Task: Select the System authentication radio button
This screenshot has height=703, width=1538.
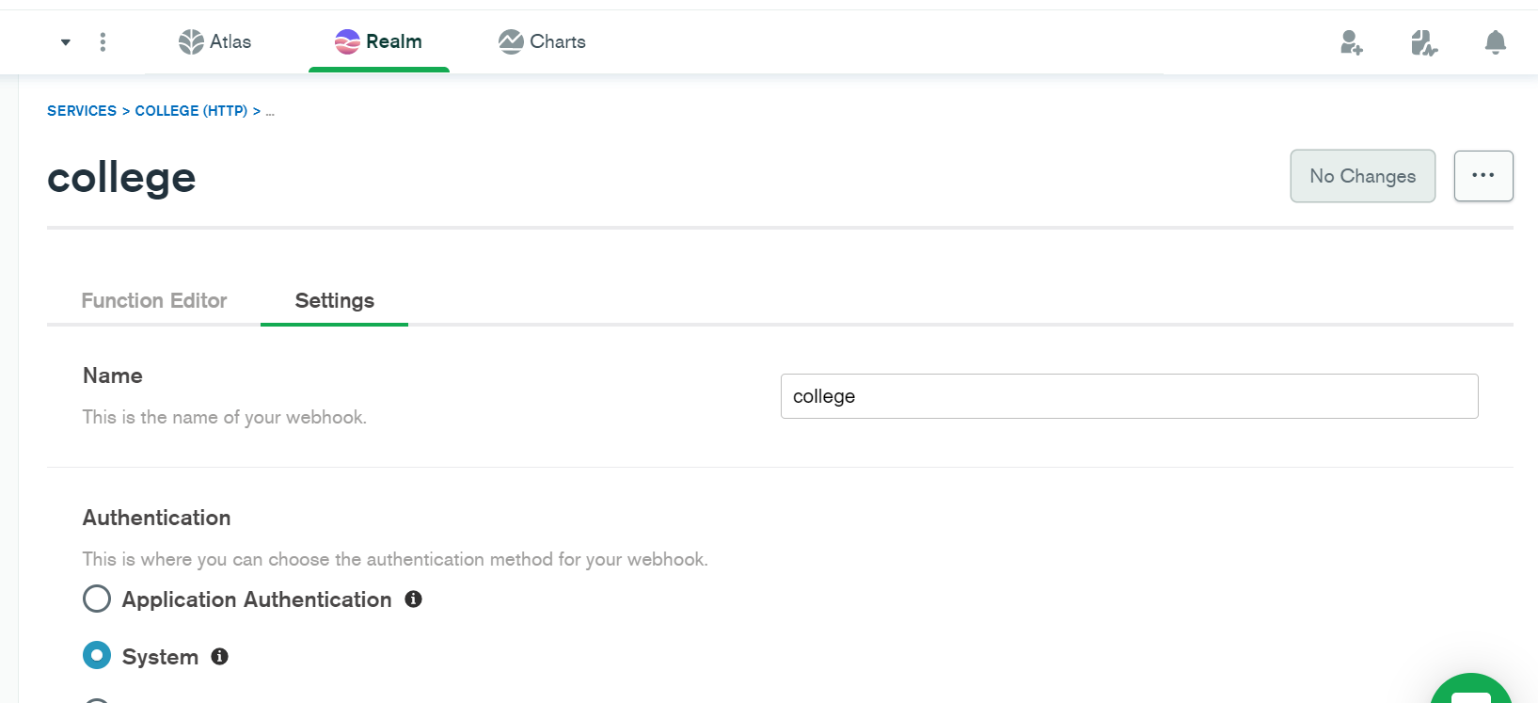Action: [x=97, y=655]
